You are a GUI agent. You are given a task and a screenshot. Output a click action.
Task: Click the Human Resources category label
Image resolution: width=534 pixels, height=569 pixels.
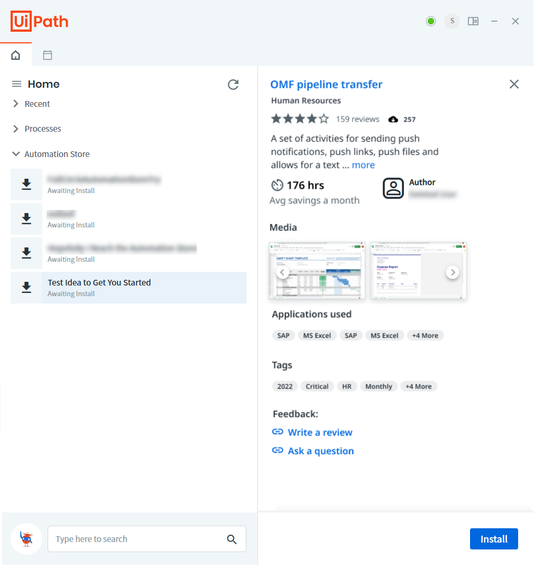[x=306, y=100]
